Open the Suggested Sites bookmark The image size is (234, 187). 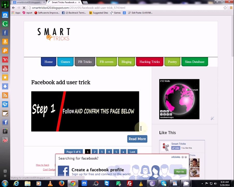(99, 13)
